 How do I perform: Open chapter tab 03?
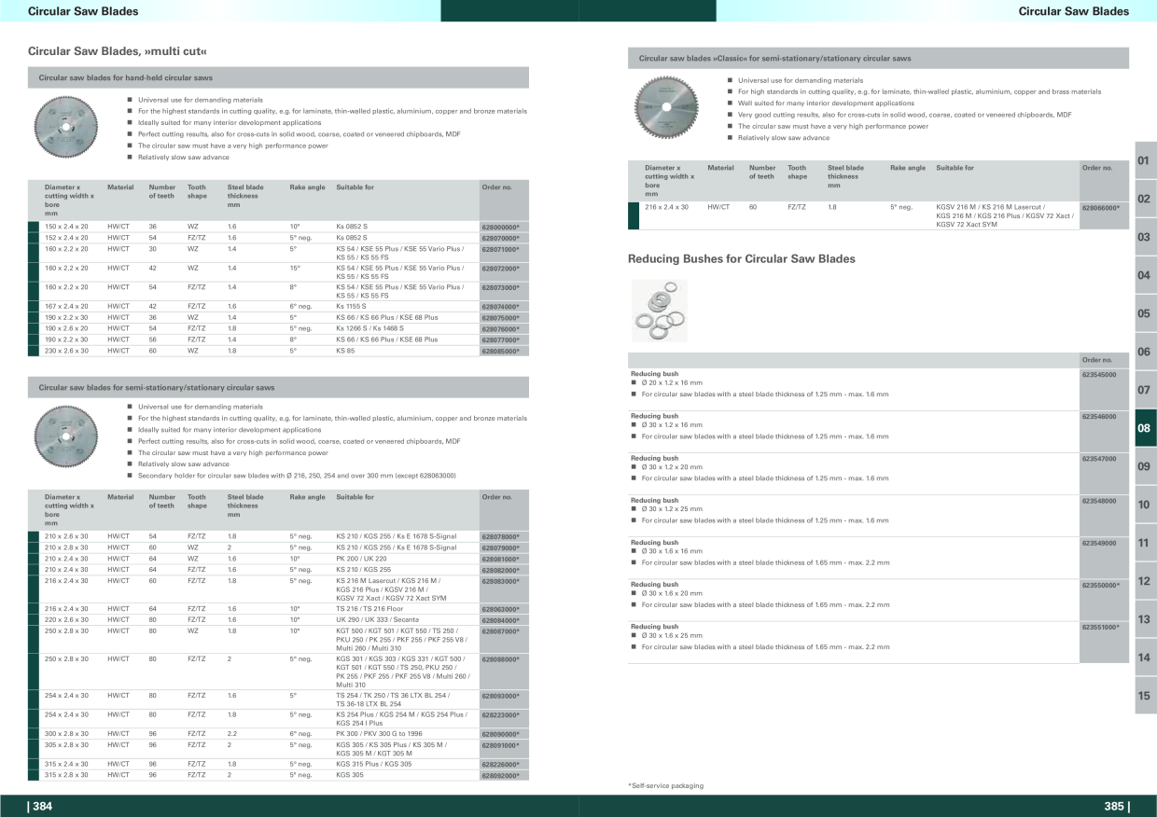1145,237
